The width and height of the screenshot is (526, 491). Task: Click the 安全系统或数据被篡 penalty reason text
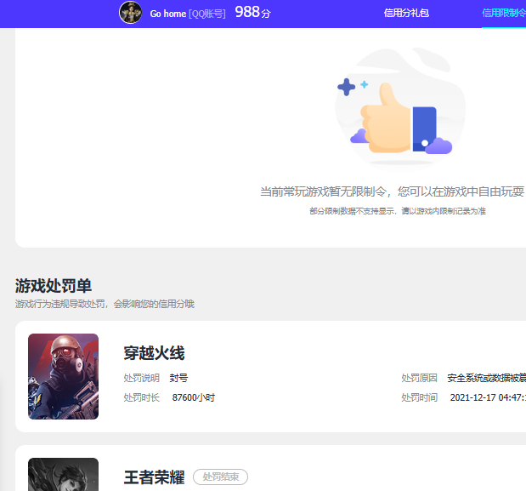[486, 378]
